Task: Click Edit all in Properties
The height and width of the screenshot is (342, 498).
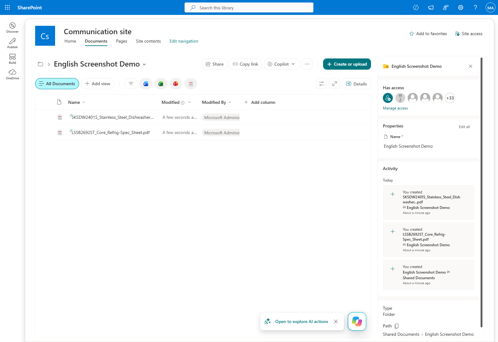Action: 464,127
